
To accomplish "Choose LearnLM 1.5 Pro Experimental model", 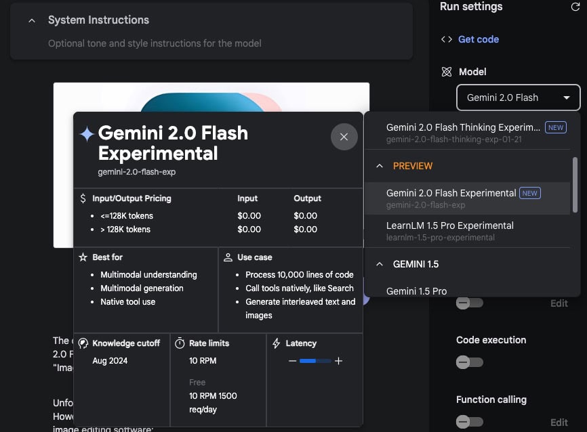I will point(468,231).
